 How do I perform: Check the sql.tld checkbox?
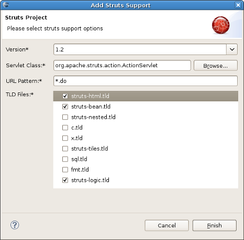point(65,159)
